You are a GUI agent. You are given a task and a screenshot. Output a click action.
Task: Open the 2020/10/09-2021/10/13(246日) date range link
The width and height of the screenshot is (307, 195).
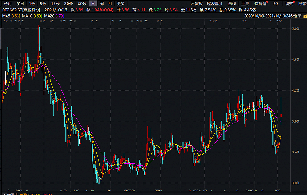[271, 16]
